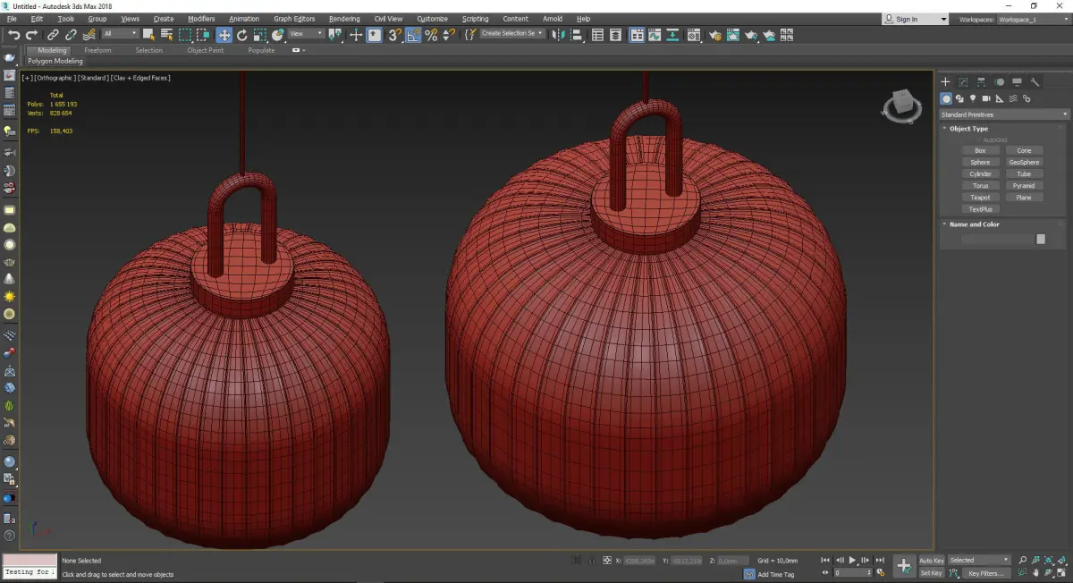1073x583 pixels.
Task: Click the Select and Place icon
Action: pos(278,35)
